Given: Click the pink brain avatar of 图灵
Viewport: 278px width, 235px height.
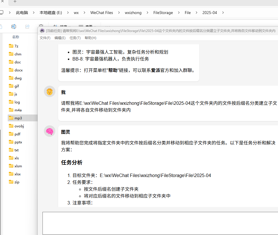Looking at the screenshot, I should pos(50,131).
